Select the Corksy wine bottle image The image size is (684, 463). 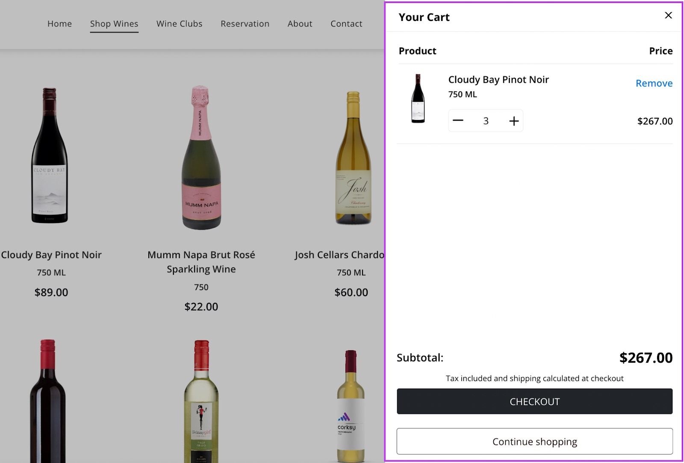coord(351,406)
